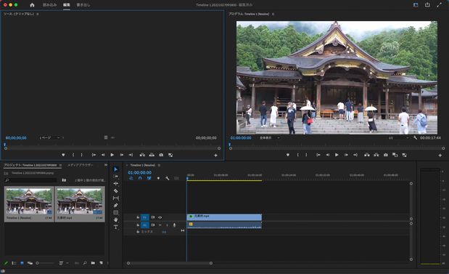Step back one frame in Program monitor
Screen dimensions: 449x274
(328, 155)
